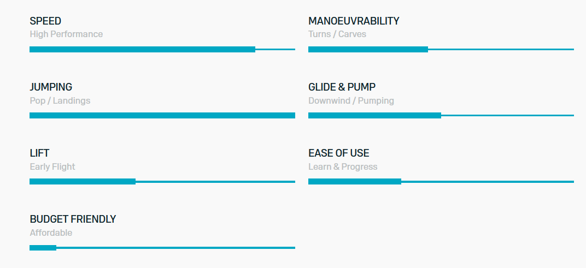Click the MANOEUVRABILITY rating bar
This screenshot has width=586, height=268.
441,49
